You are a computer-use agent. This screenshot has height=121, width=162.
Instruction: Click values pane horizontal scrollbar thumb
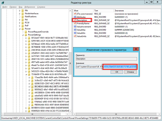point(116,114)
